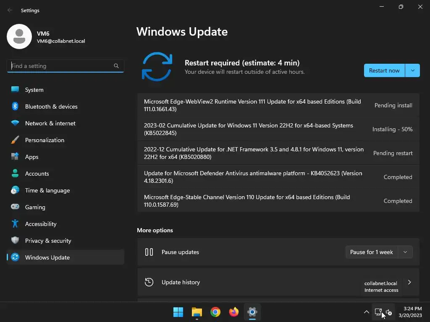Select Accounts in the sidebar
This screenshot has height=322, width=430.
(x=65, y=173)
